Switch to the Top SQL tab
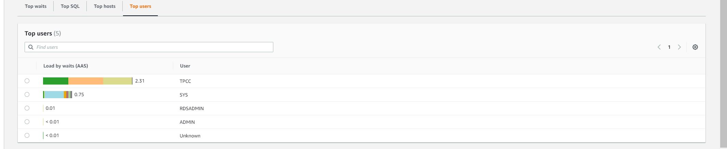Viewport: 727px width, 149px height. click(x=70, y=6)
